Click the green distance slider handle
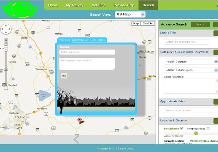Screen dimensions: 218x152 (196, 133)
